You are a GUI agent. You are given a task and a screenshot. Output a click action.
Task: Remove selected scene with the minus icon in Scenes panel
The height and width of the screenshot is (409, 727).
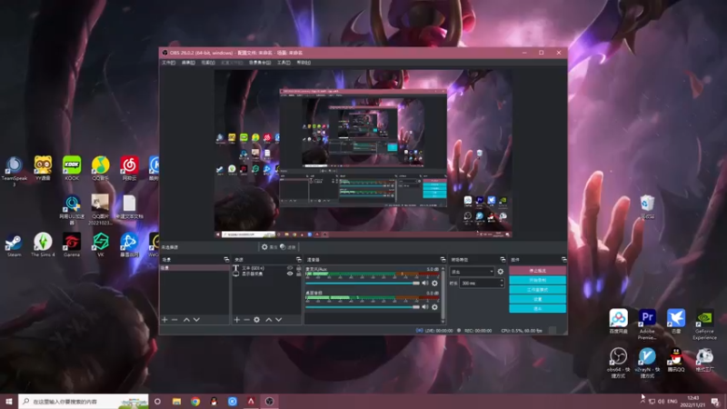(x=174, y=320)
